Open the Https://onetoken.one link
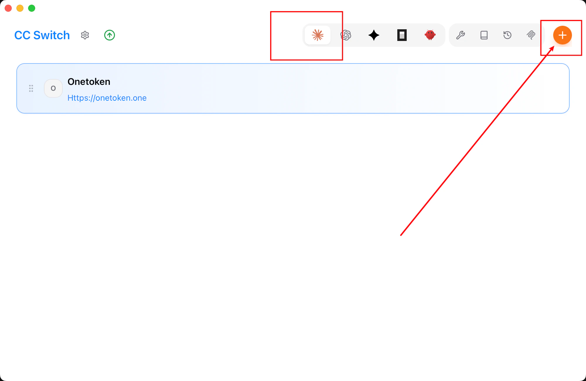Viewport: 586px width, 381px height. 107,98
